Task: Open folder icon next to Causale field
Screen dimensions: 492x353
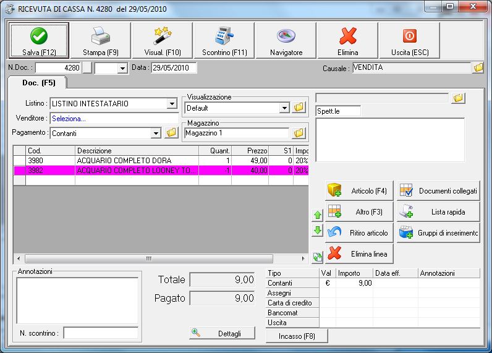Action: (478, 67)
